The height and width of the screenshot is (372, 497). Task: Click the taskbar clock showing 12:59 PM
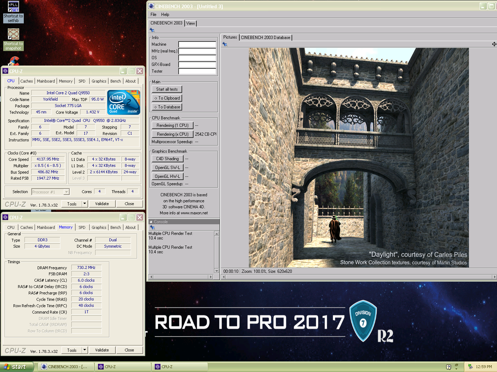point(484,367)
